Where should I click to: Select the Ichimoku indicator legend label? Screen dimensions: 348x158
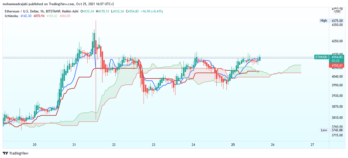(11, 16)
